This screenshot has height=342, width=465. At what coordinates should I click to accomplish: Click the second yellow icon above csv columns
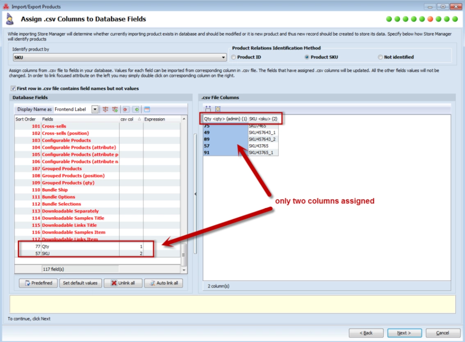218,109
